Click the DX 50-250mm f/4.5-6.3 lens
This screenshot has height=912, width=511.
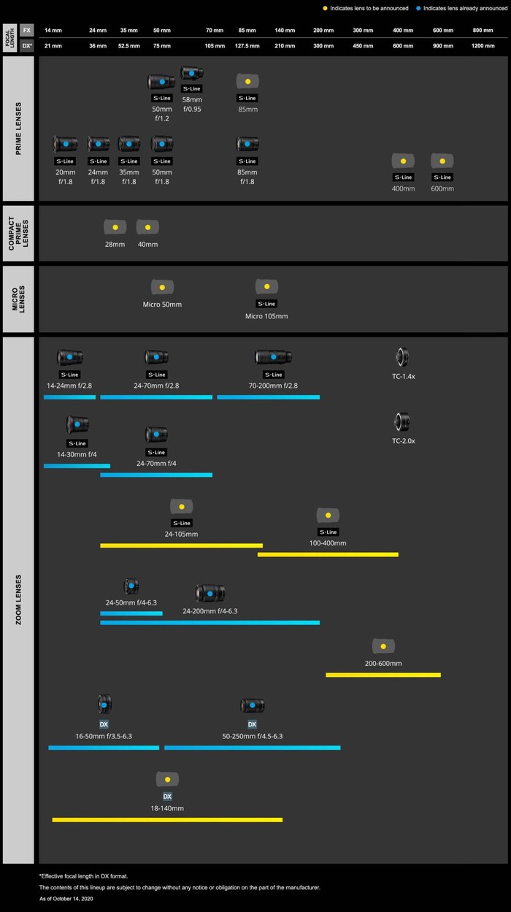click(x=252, y=705)
